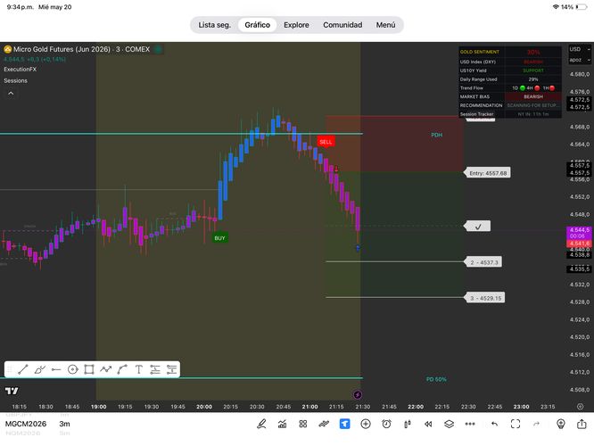Select the PD 50% level label
Viewport: 594px width, 446px height.
coord(436,379)
